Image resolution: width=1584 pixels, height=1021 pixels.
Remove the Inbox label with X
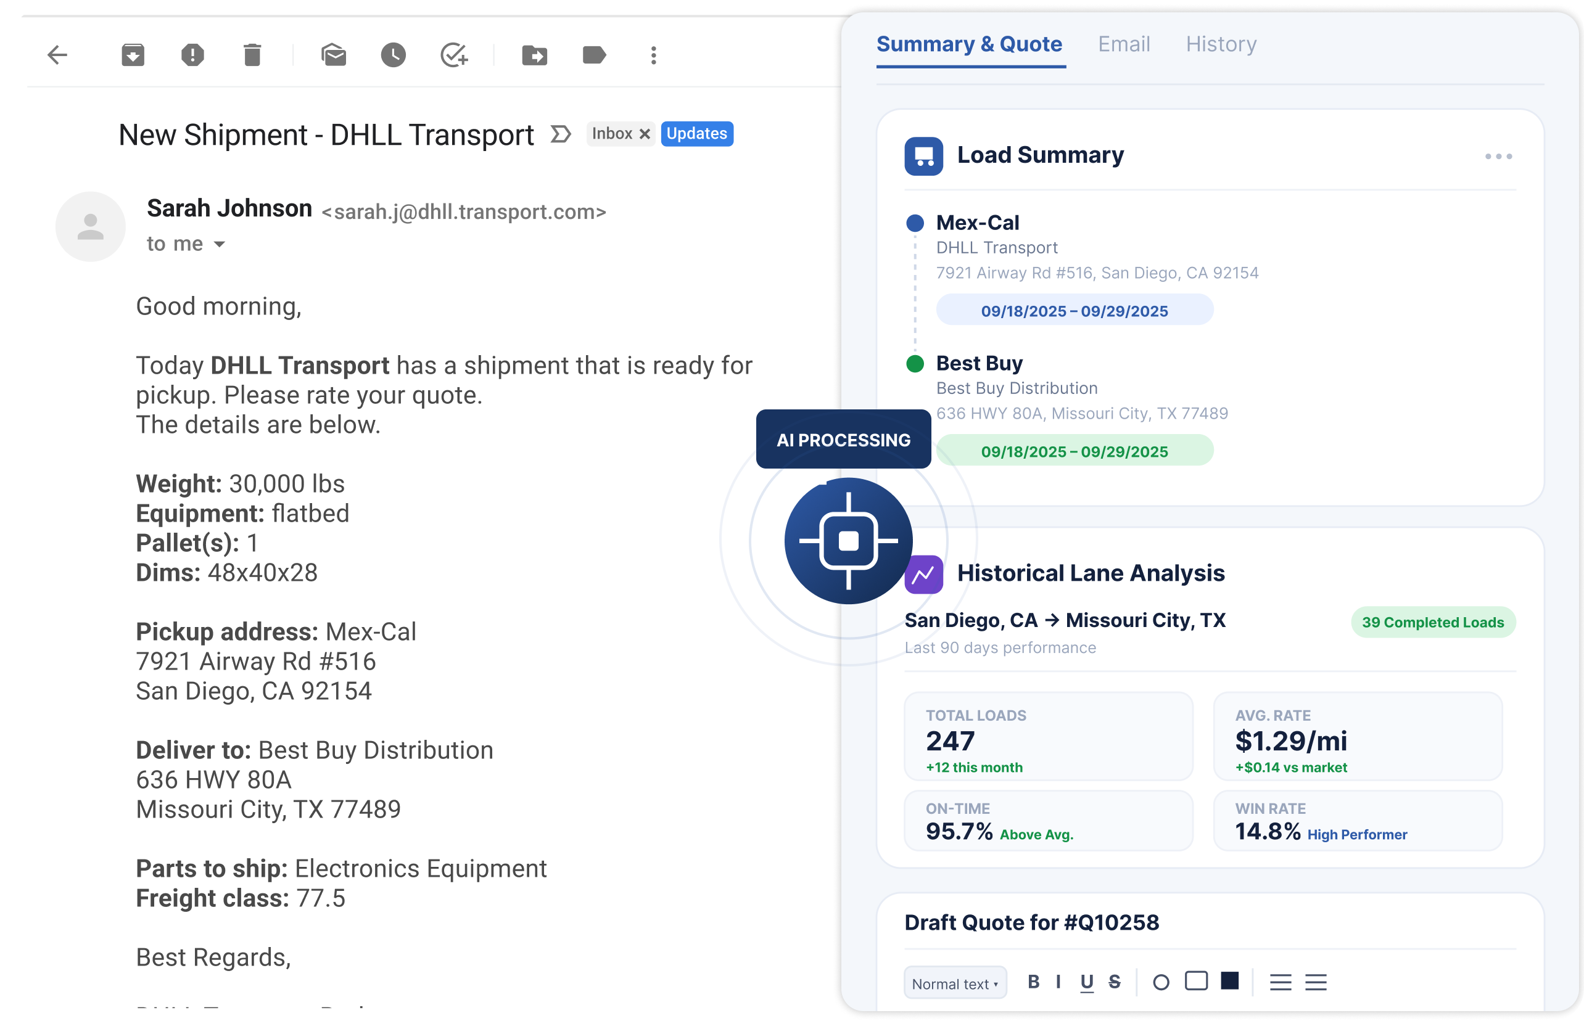point(644,134)
